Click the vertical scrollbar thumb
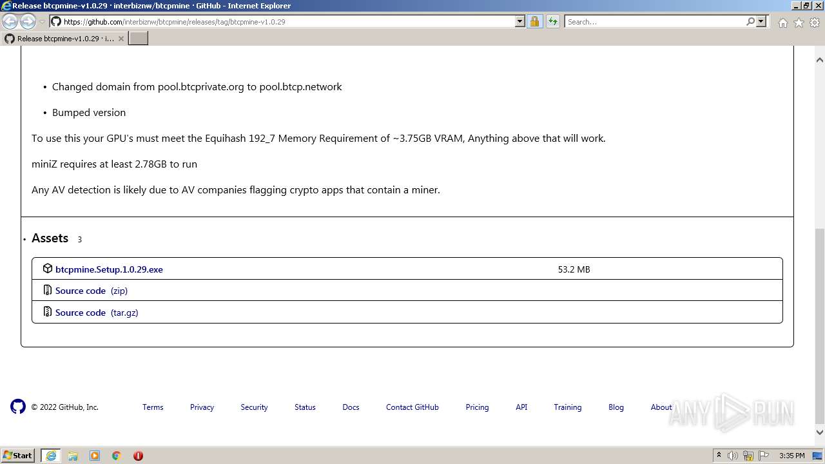The image size is (825, 464). point(820,325)
